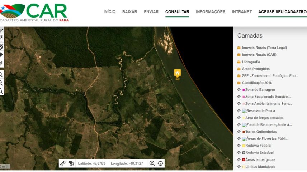Select the eraser tool in left toolbar
307x172 pixels.
pyautogui.click(x=1, y=55)
